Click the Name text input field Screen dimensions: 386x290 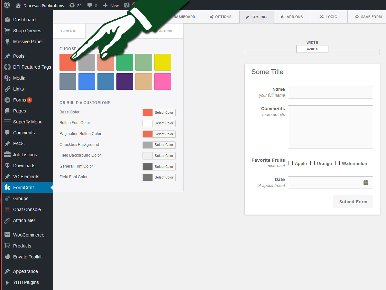tap(330, 92)
